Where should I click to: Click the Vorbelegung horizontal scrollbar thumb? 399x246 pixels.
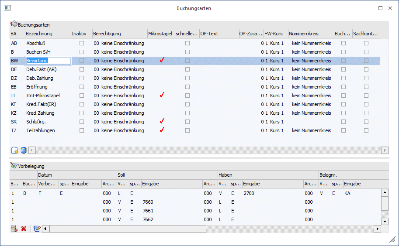(x=128, y=229)
